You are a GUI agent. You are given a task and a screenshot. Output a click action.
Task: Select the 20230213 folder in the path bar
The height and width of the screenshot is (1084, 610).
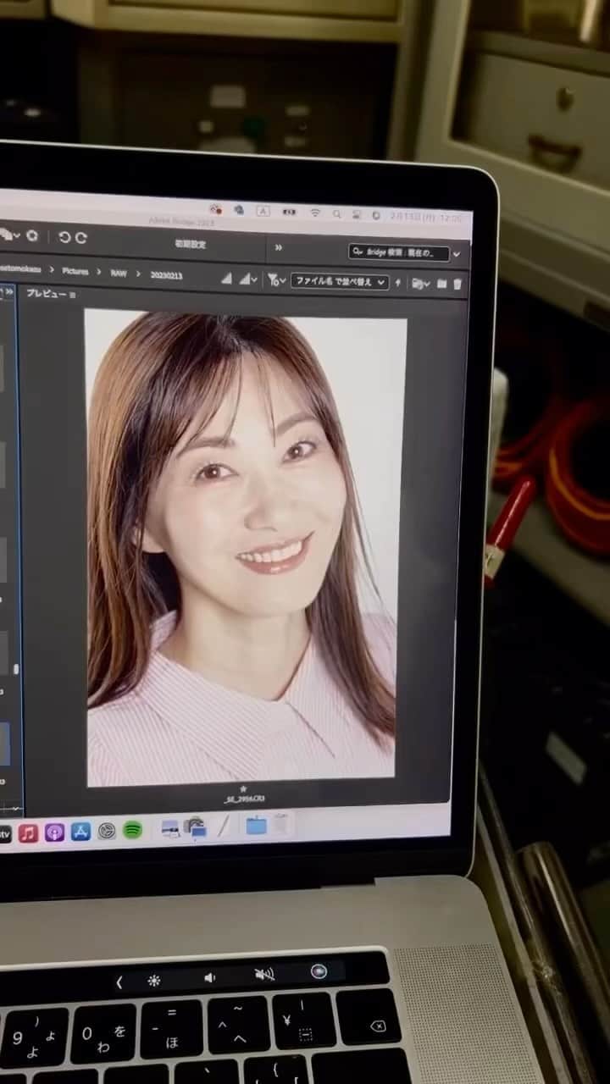pos(165,275)
